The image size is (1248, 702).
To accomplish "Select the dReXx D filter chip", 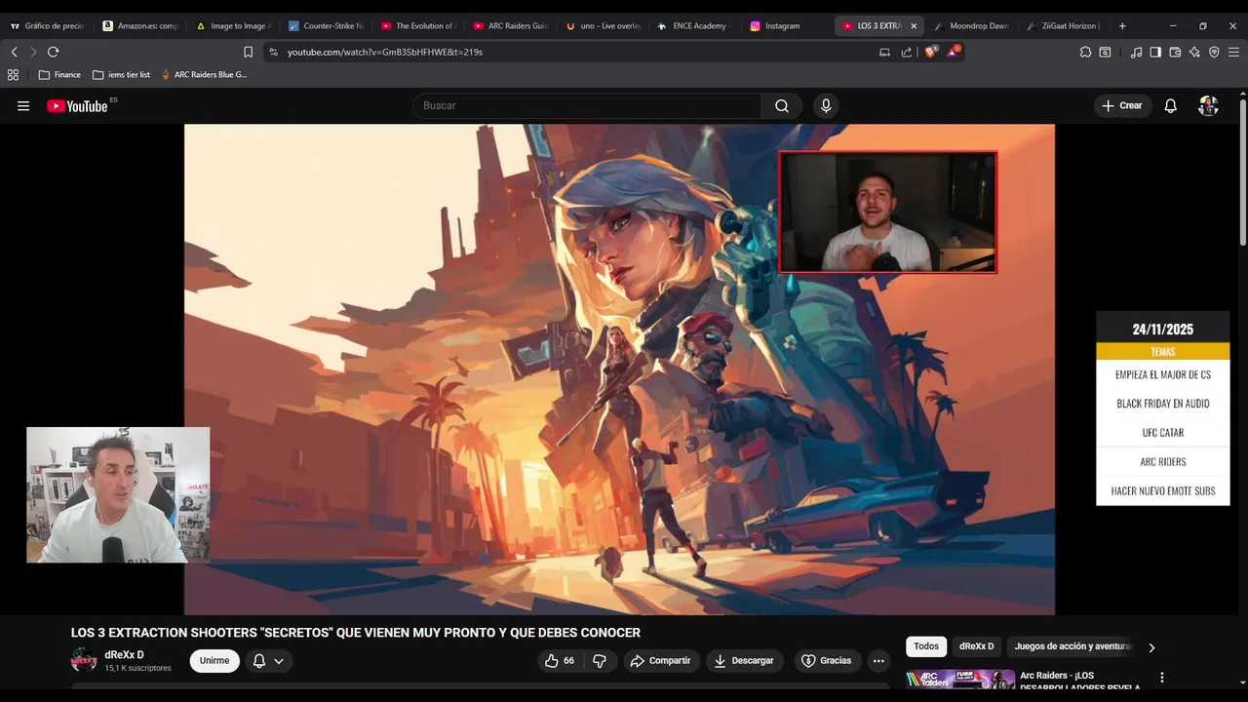I will coord(976,646).
